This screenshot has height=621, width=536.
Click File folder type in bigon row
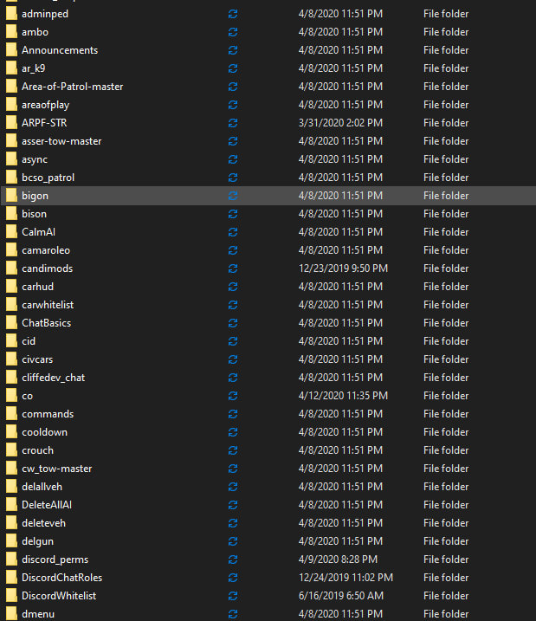[446, 196]
